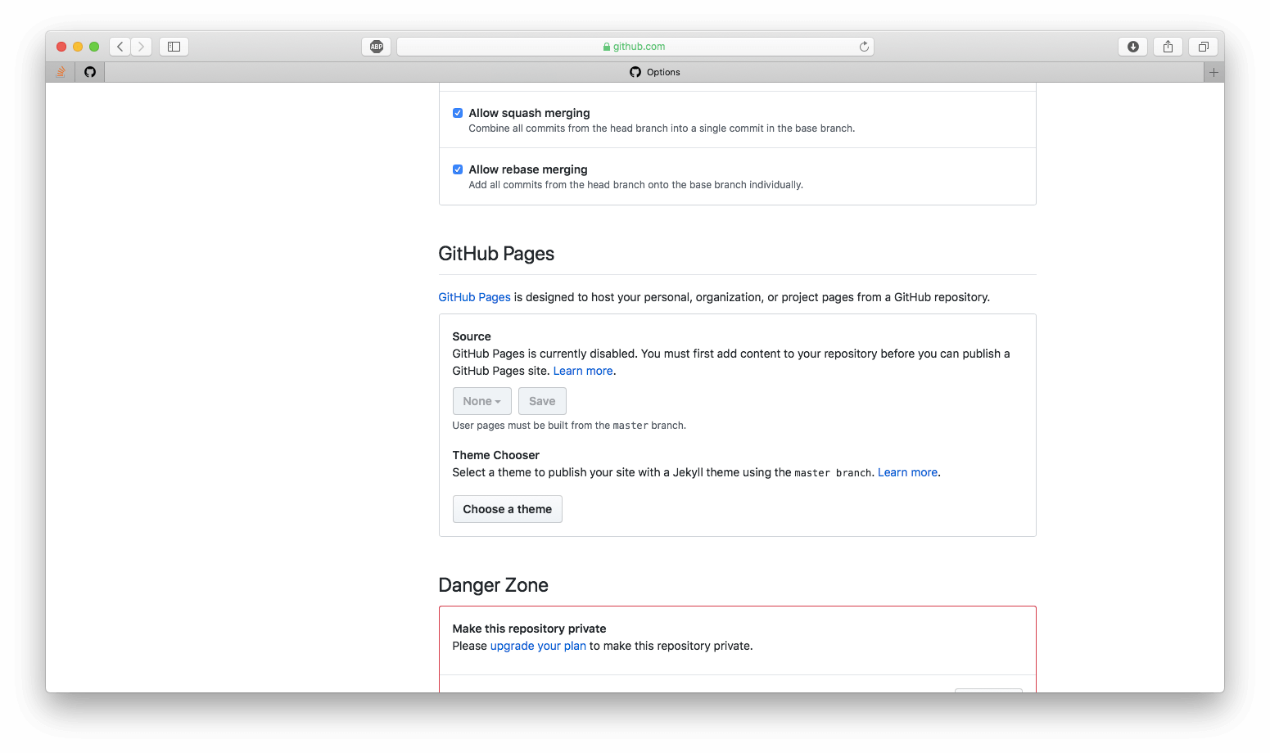Expand the None source dropdown
The height and width of the screenshot is (753, 1270).
point(481,401)
